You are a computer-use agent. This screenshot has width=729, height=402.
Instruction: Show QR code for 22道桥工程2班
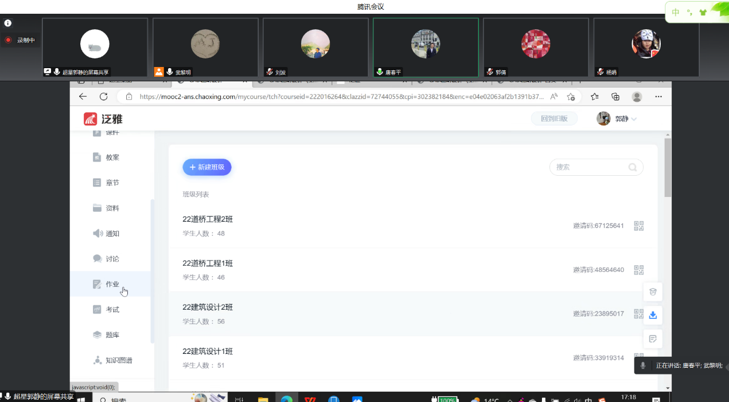[x=639, y=226]
